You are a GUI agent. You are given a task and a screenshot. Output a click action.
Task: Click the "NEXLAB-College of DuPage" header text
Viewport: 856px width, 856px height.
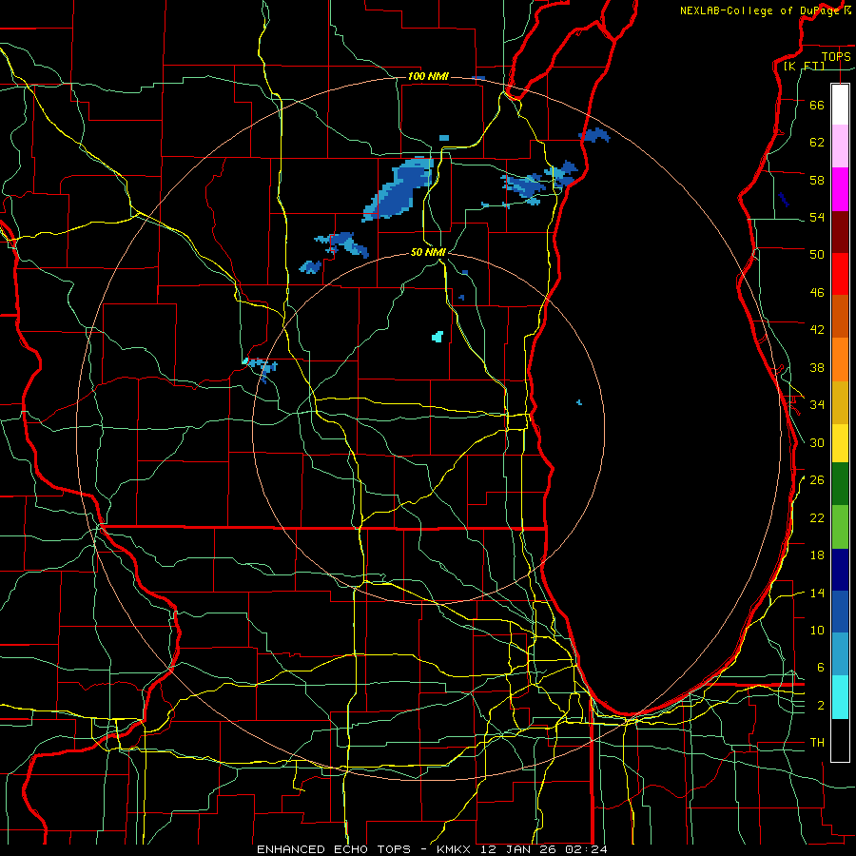[x=760, y=10]
